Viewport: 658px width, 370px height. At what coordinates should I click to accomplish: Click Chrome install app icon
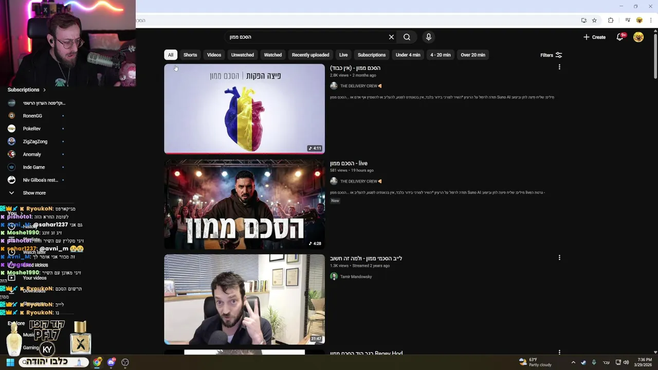(583, 20)
